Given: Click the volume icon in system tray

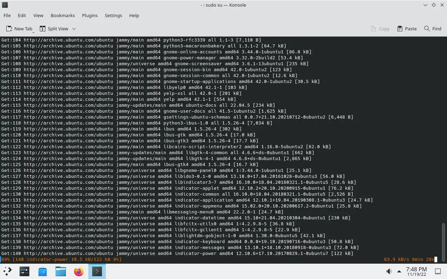Looking at the screenshot, I should tap(389, 271).
